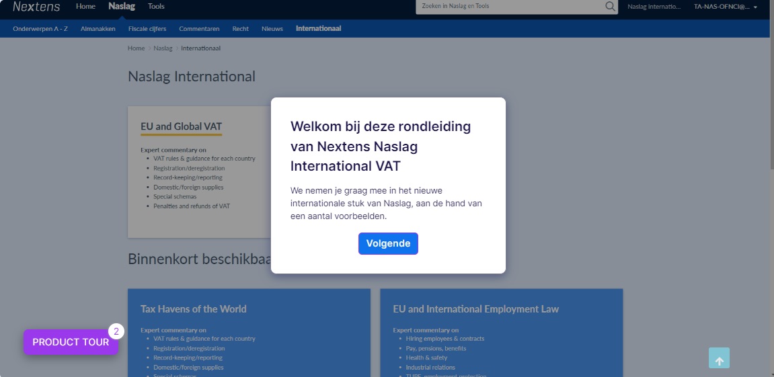This screenshot has width=774, height=377.
Task: Open the Nextens logo home link
Action: [36, 7]
